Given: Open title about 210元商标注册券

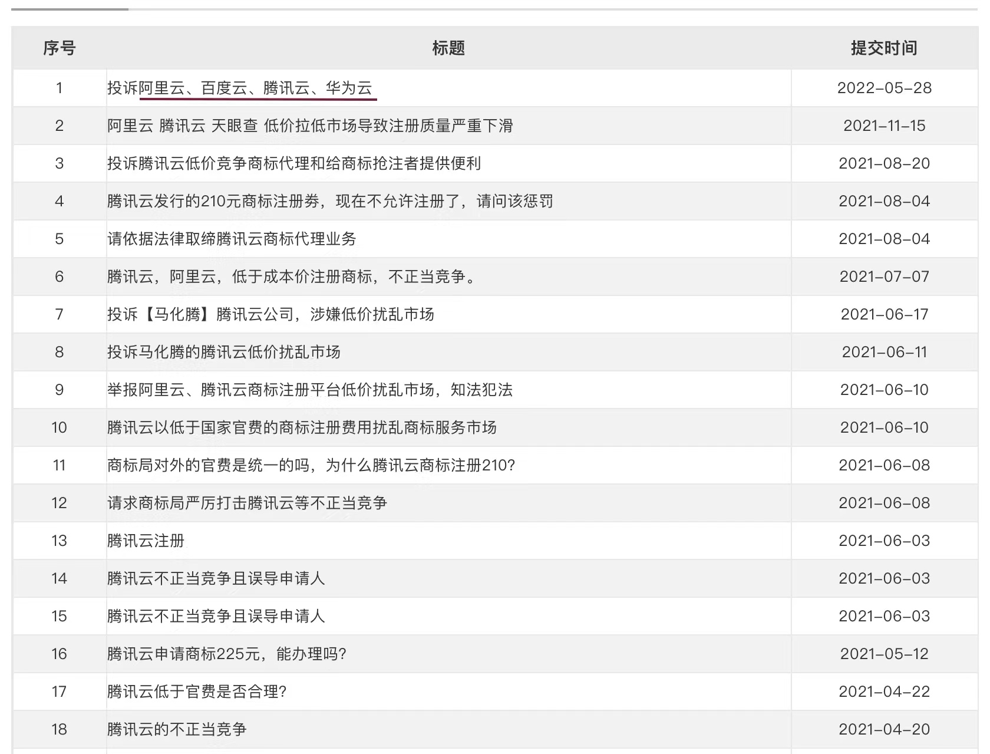Looking at the screenshot, I should [x=330, y=201].
